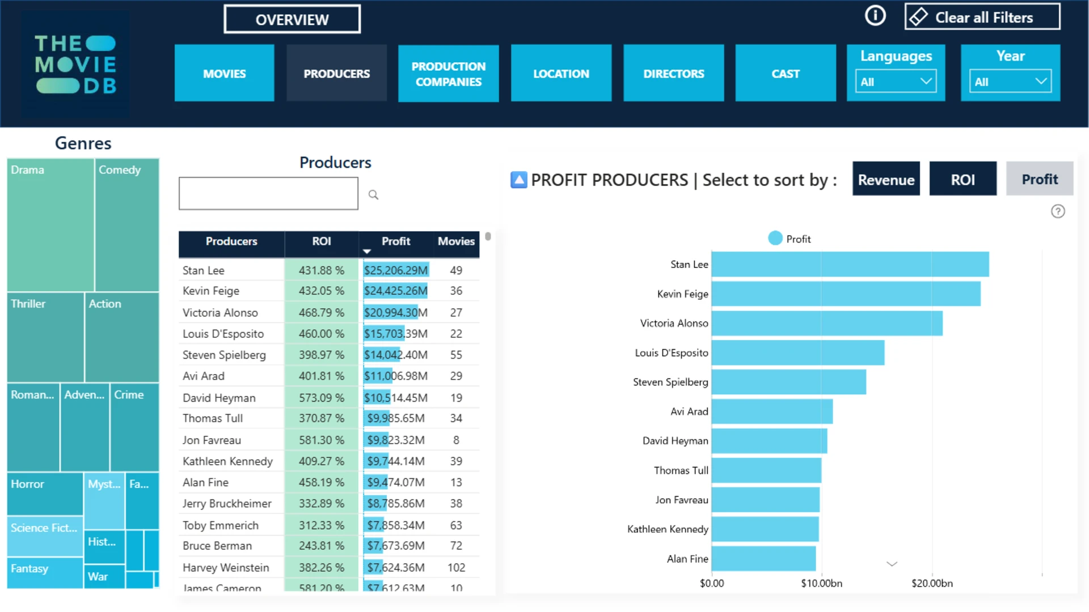Image resolution: width=1089 pixels, height=612 pixels.
Task: Click The Movie DB logo
Action: [75, 64]
